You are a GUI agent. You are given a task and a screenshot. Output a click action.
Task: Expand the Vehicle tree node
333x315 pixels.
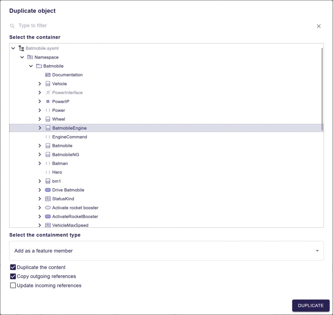tap(40, 84)
